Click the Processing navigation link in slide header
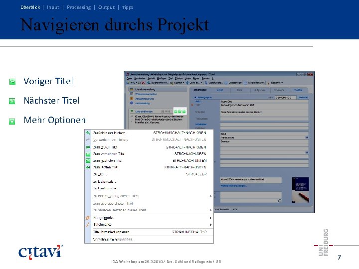Viewport: 359px width, 269px height. pos(79,7)
